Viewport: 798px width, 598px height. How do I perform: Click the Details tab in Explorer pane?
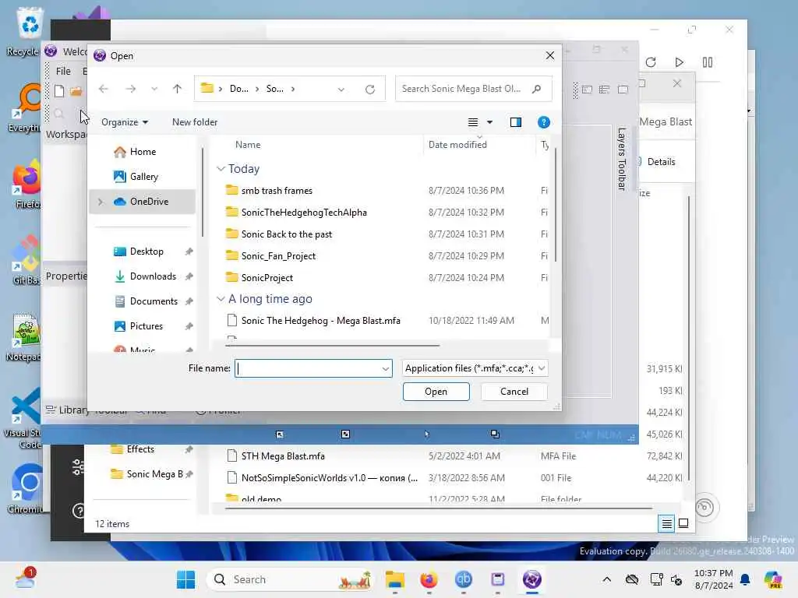(661, 162)
